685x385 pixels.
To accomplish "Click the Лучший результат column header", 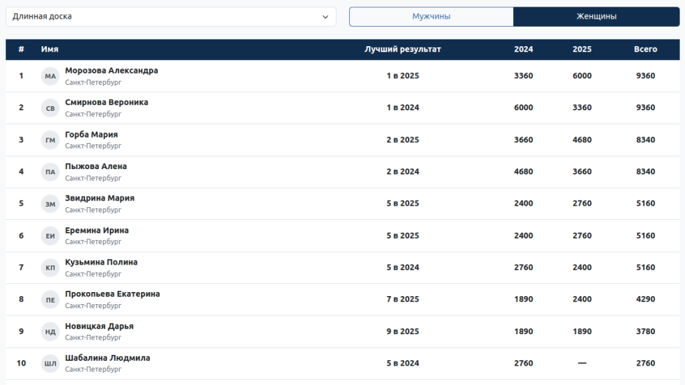I will coord(403,49).
